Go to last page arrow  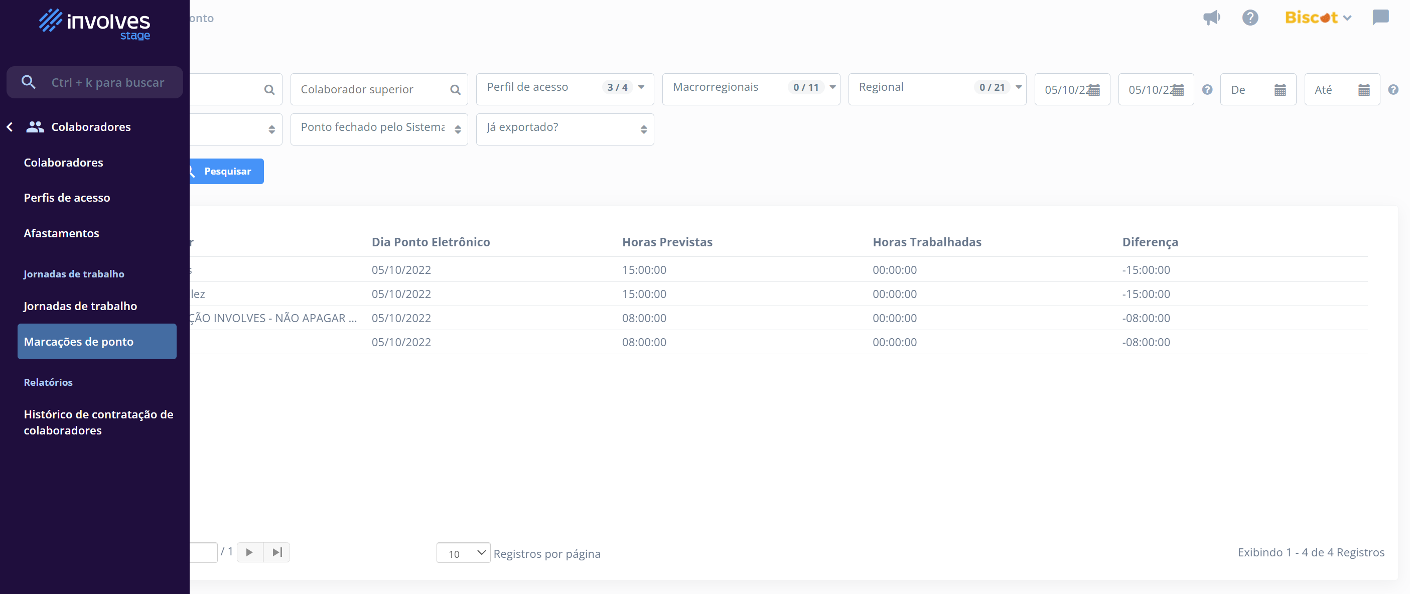coord(277,552)
